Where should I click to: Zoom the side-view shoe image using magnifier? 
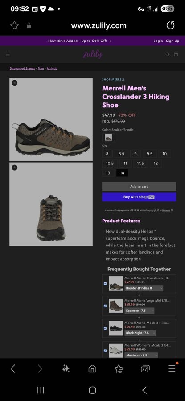coord(15,82)
